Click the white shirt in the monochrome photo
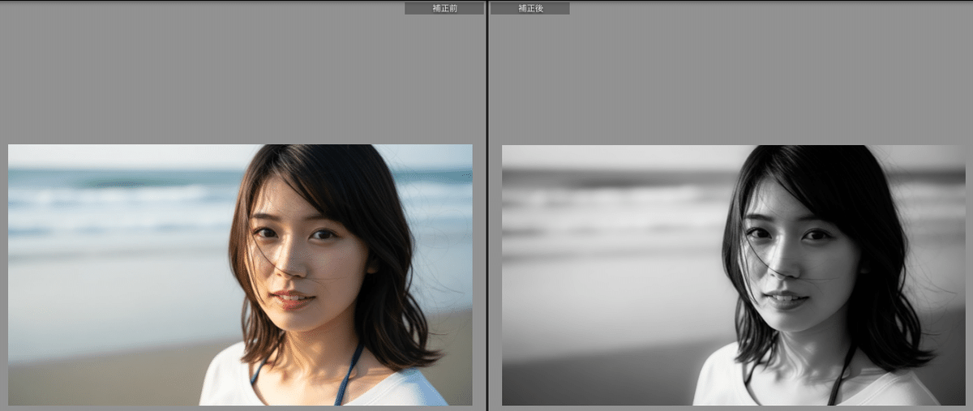Screen dimensions: 973x411 click(x=722, y=381)
